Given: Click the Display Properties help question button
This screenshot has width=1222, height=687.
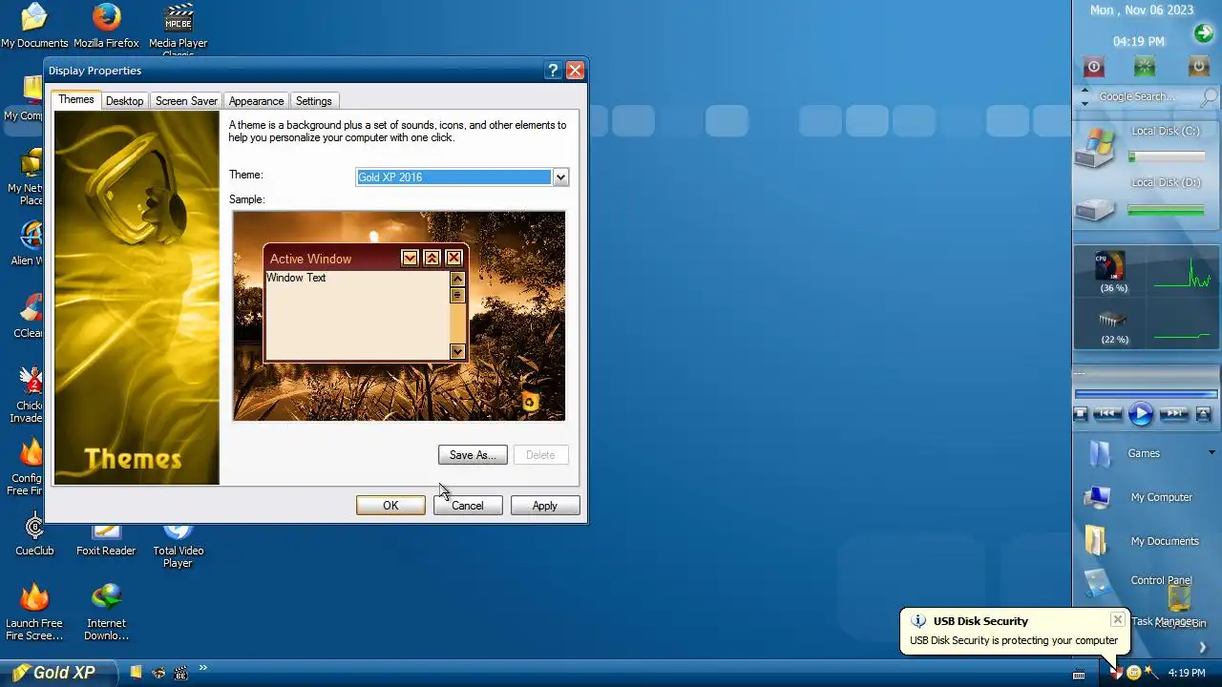Looking at the screenshot, I should pos(553,71).
